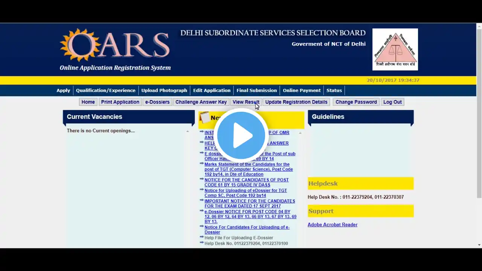This screenshot has width=482, height=271.
Task: Open Notice For Candidates For Uploading of e-Dossier
Action: (x=247, y=230)
